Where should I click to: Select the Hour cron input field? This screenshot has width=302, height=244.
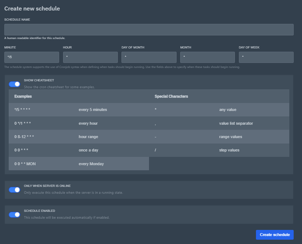coord(90,57)
